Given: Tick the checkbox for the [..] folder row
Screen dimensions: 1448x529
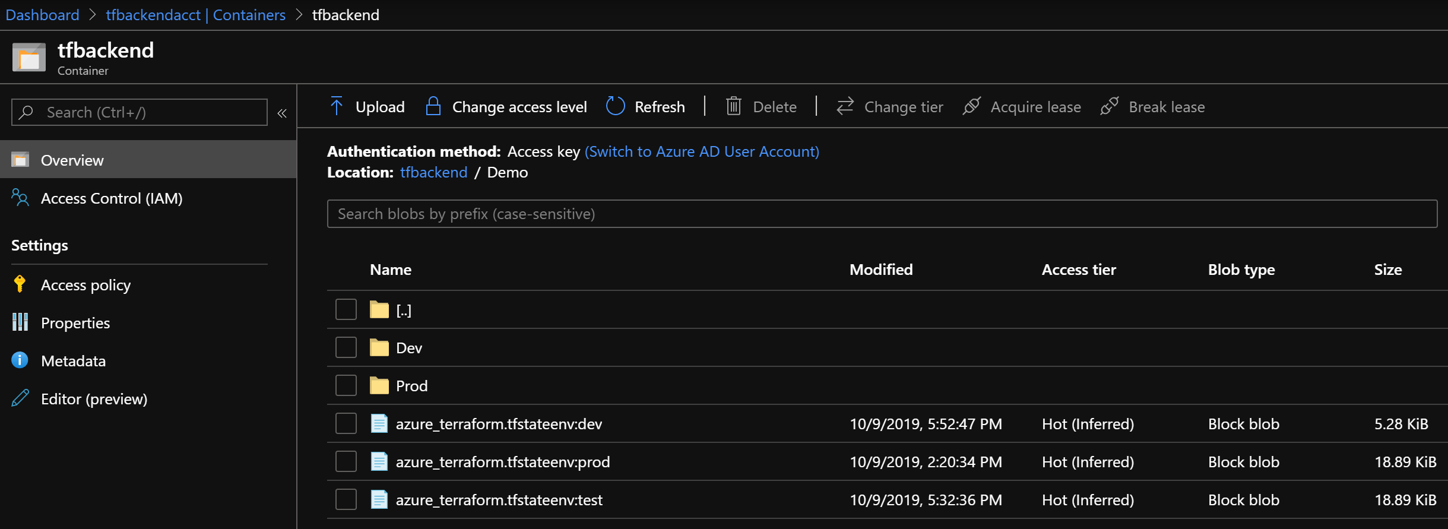Looking at the screenshot, I should (346, 309).
